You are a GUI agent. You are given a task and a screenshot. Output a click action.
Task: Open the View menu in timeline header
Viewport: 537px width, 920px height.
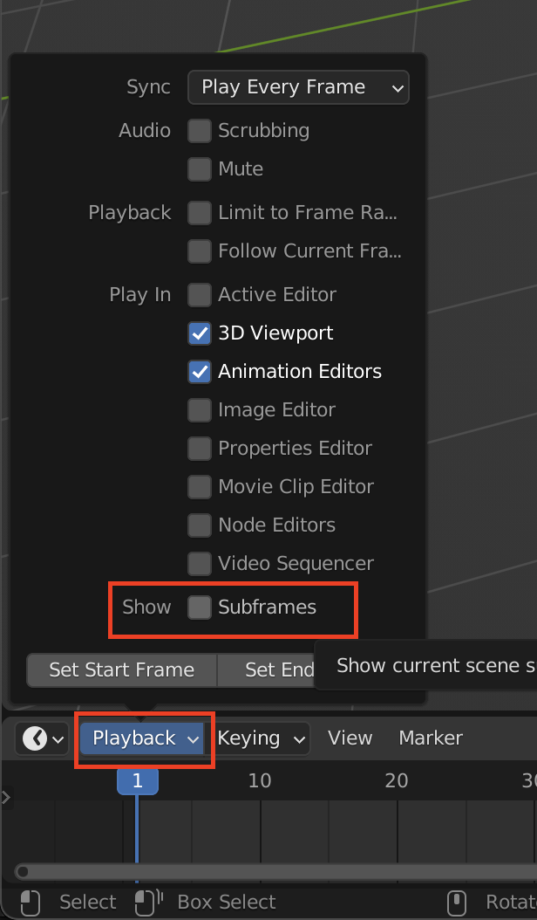pos(350,738)
